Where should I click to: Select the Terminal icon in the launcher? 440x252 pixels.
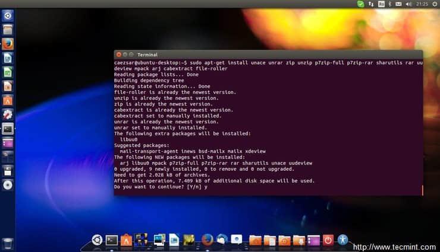[x=8, y=128]
